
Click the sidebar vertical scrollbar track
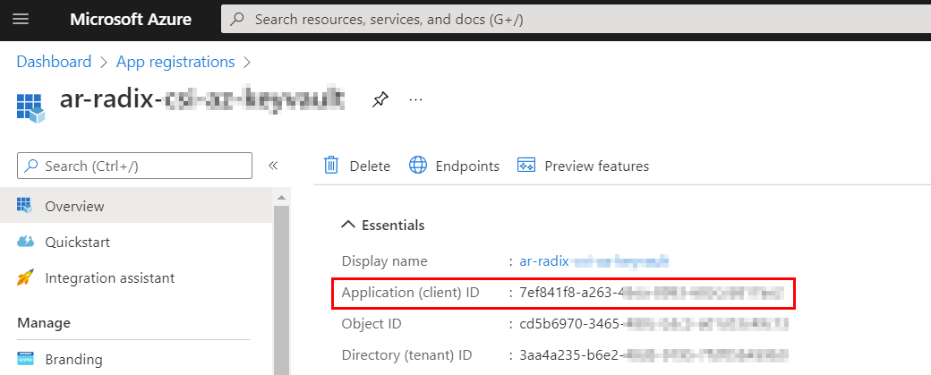281,291
